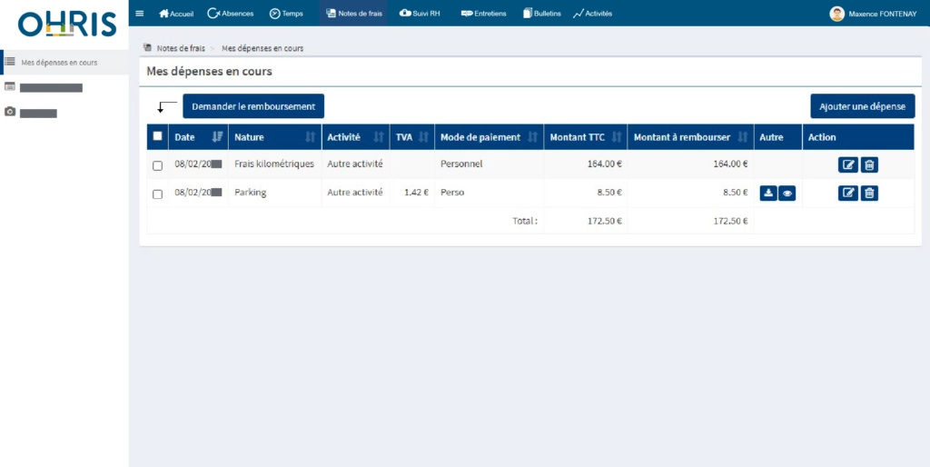Viewport: 930px width, 467px height.
Task: Sort table by Nature column
Action: point(311,137)
